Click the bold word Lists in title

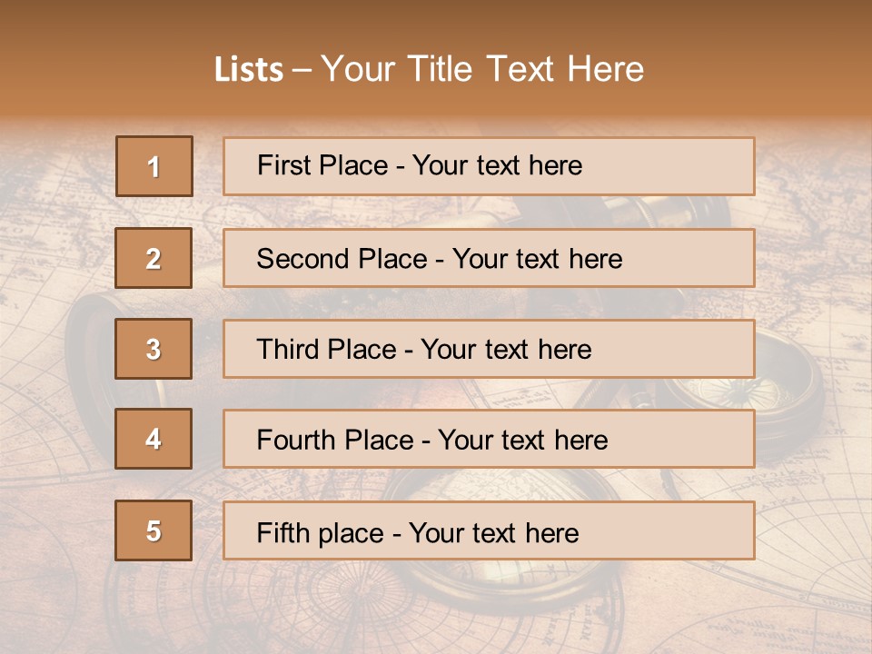pos(249,69)
